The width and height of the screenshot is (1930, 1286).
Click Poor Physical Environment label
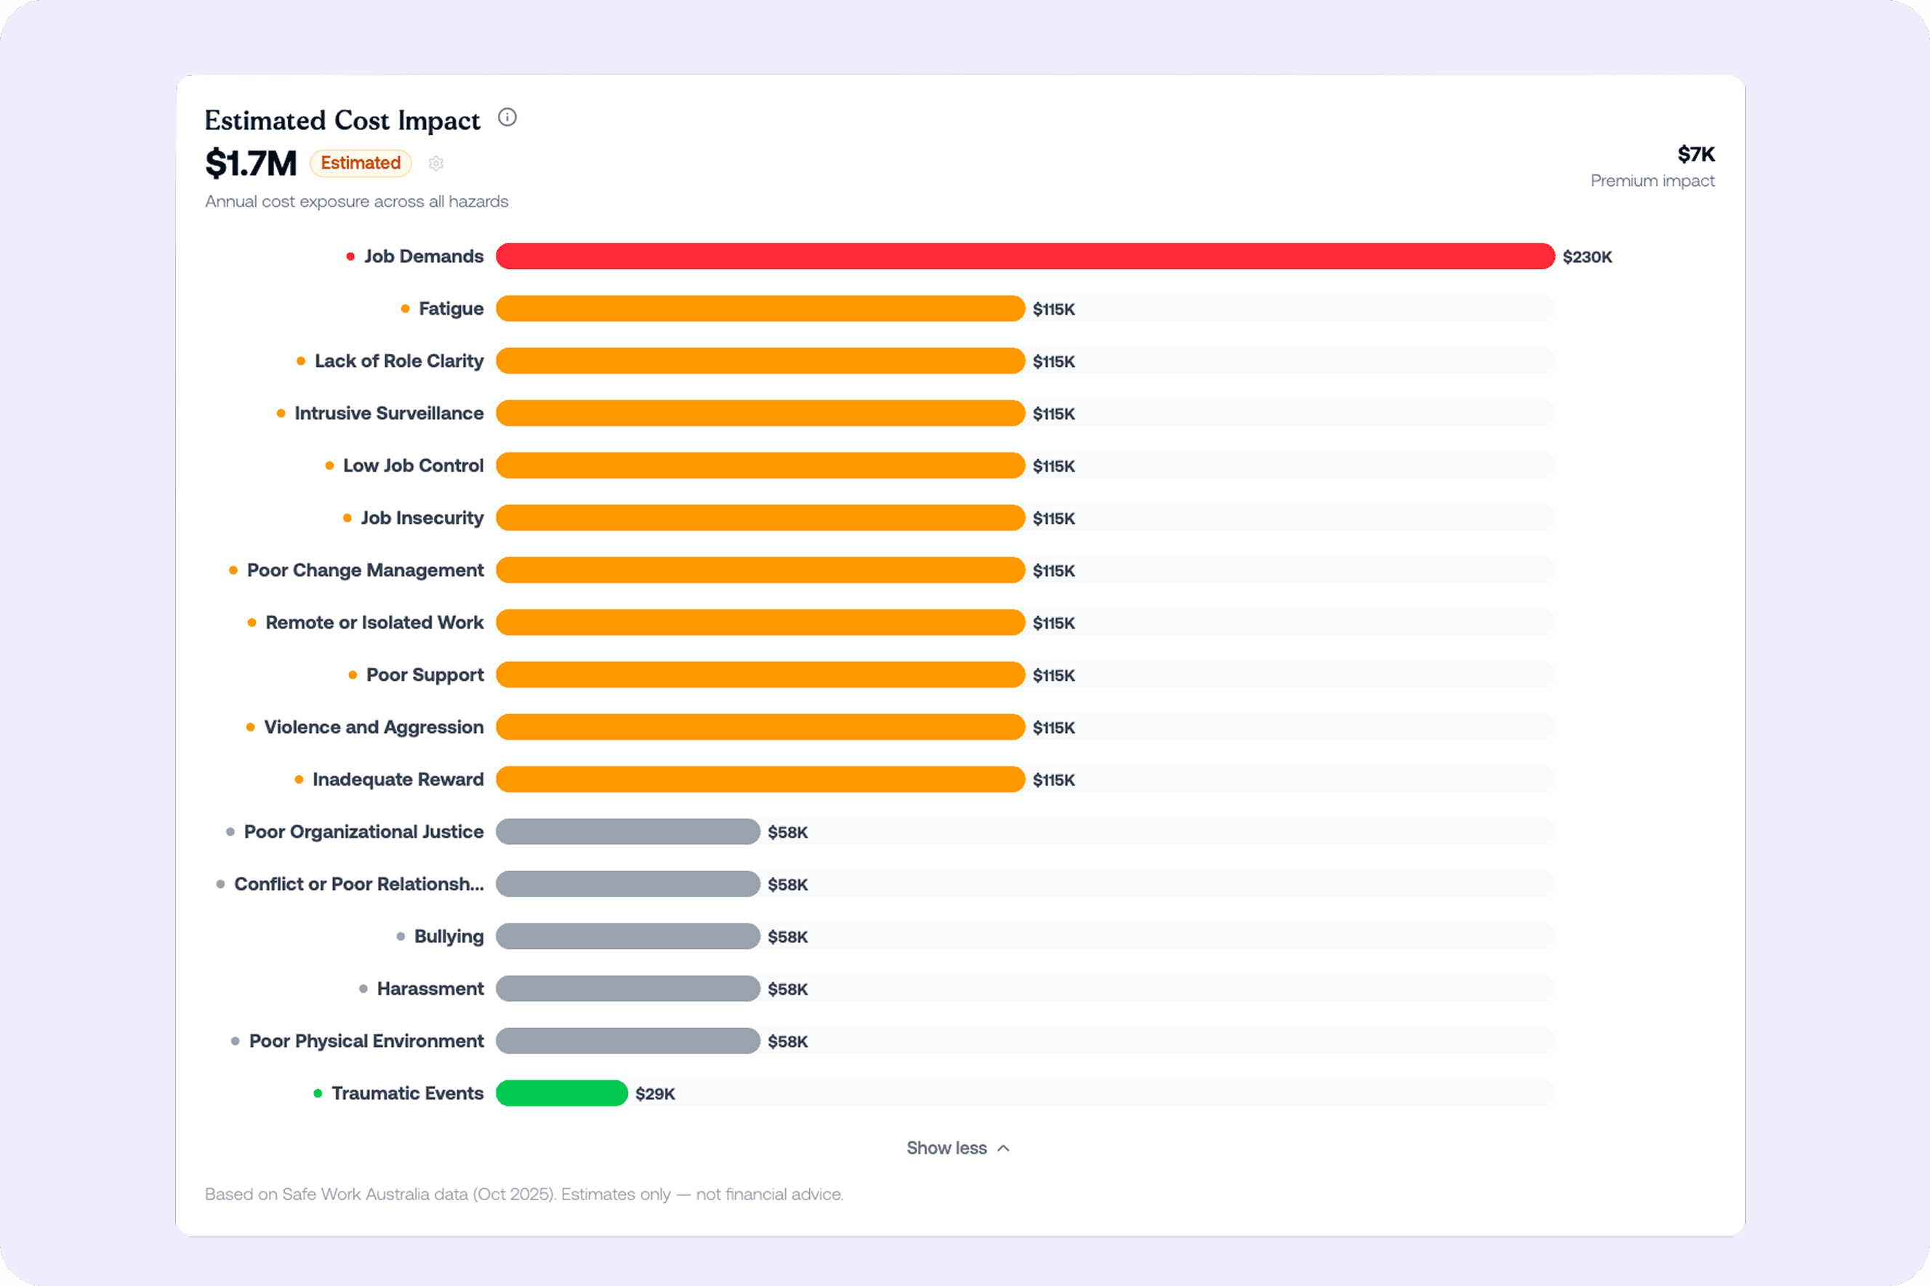coord(366,1042)
